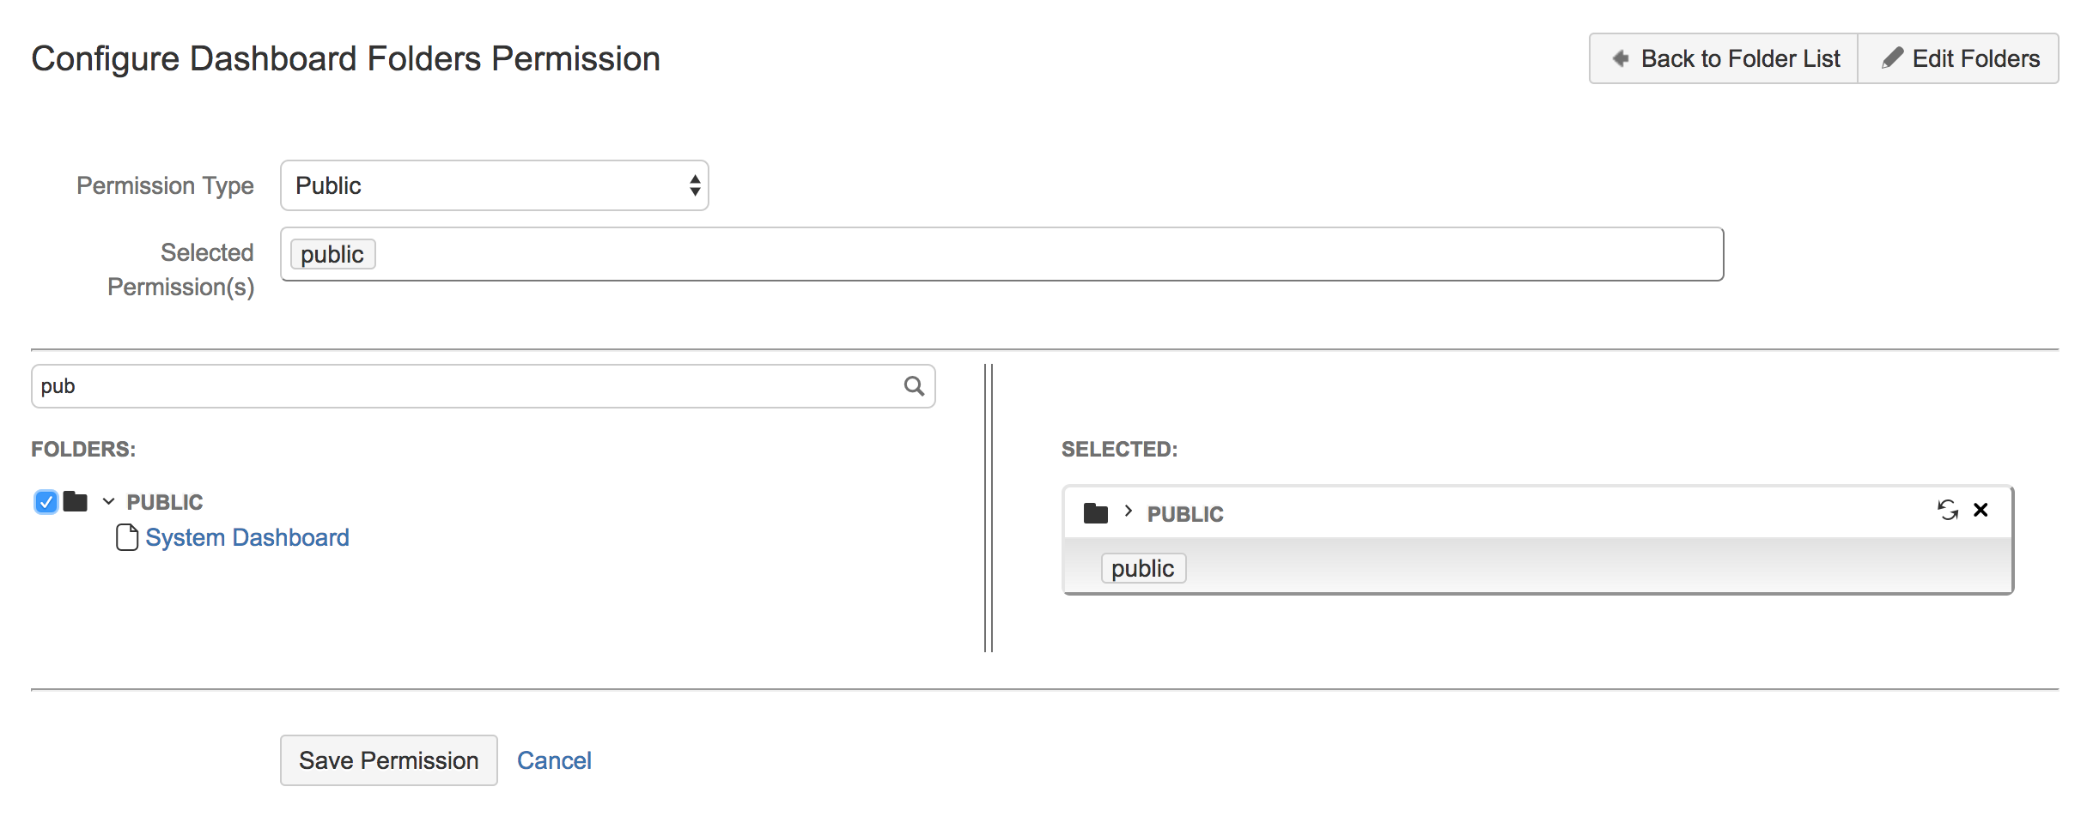Uncheck the PUBLIC folder checkbox
Viewport: 2087px width, 817px height.
coord(46,501)
